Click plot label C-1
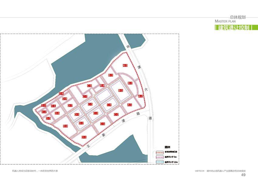The height and width of the screenshot is (182, 258). click(102, 124)
